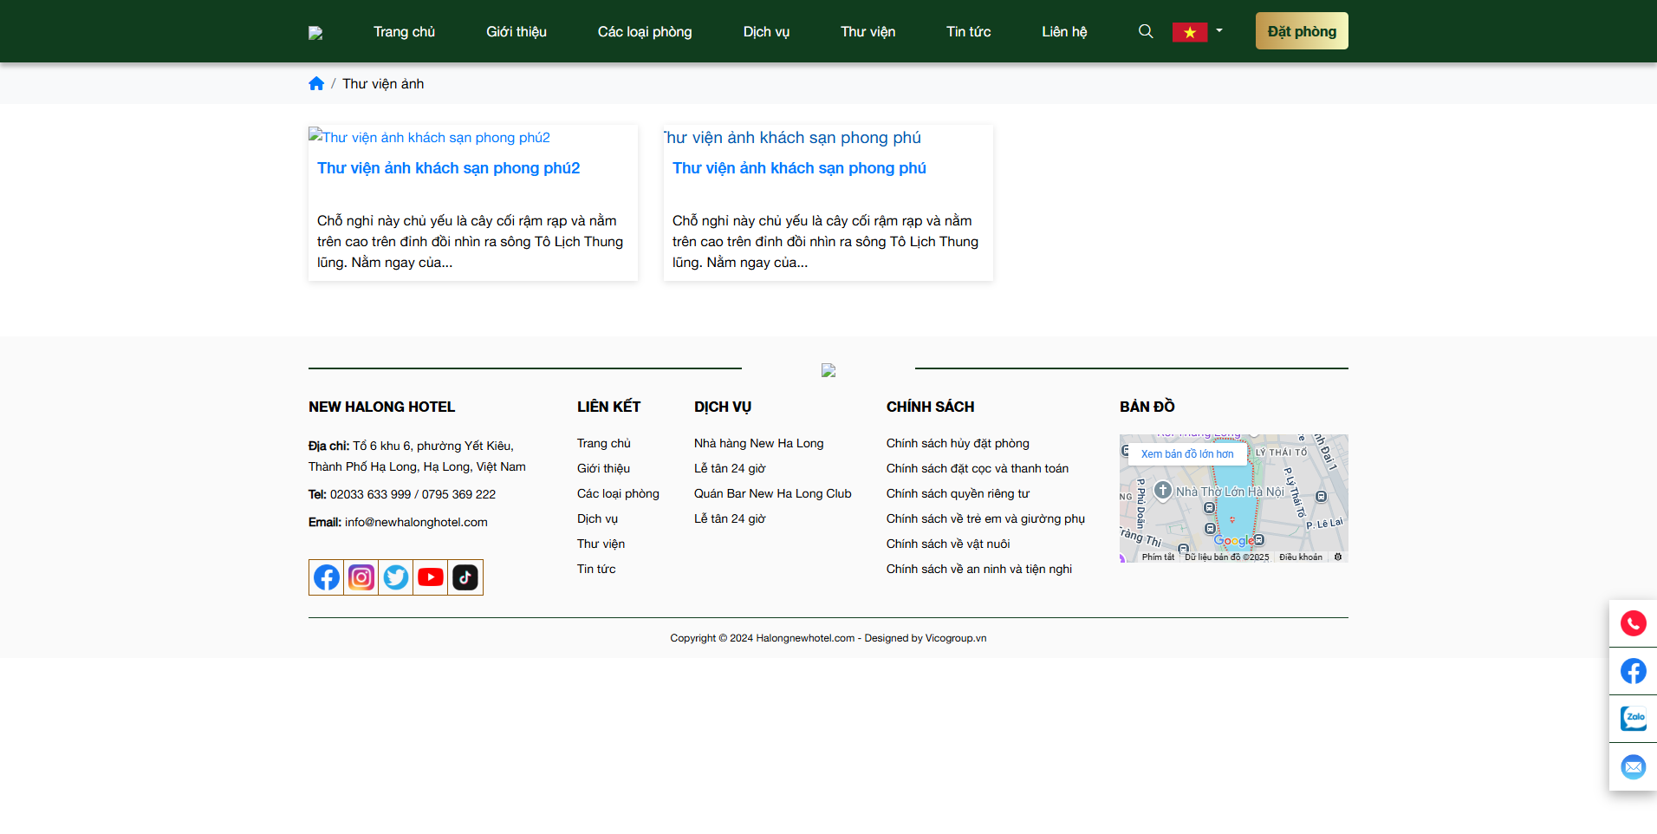1657x834 pixels.
Task: Select Liên hệ in the top navigation
Action: click(x=1063, y=32)
